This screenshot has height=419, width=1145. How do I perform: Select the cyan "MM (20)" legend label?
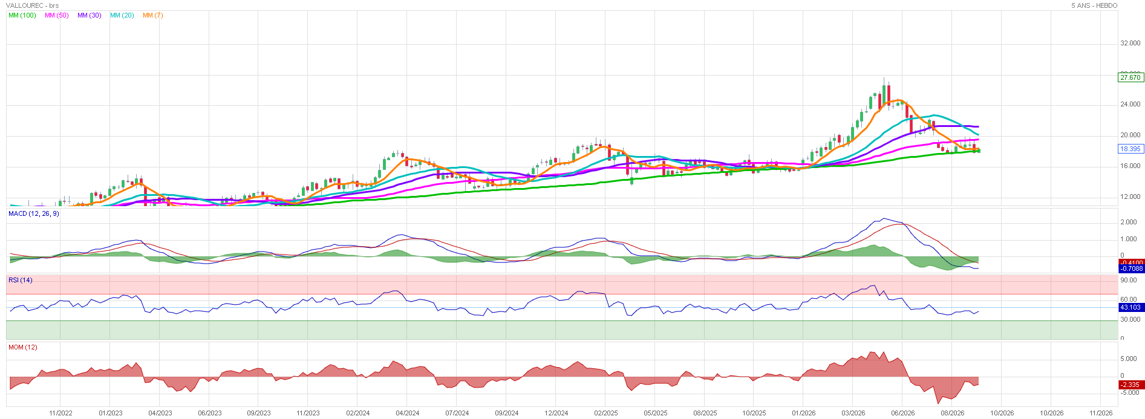122,15
